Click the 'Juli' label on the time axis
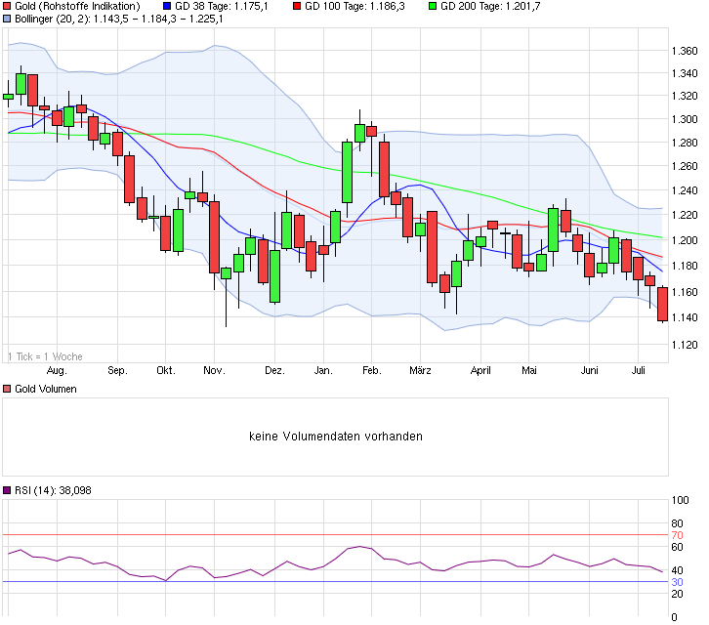Screen dimensions: 709x625 641,371
